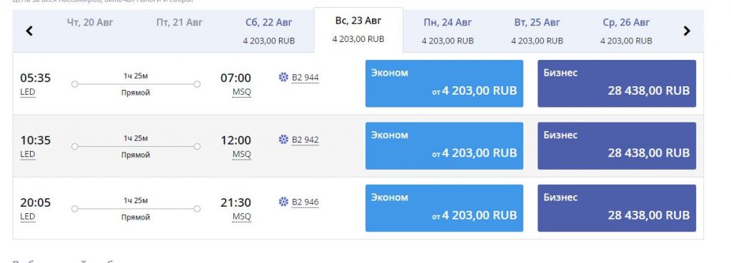Click the Belavia logo beside flight B2 944
The width and height of the screenshot is (731, 263).
pos(283,77)
